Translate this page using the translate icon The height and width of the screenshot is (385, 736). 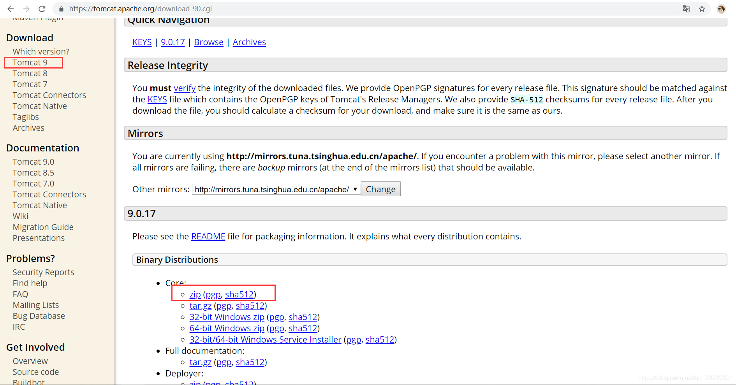[686, 9]
